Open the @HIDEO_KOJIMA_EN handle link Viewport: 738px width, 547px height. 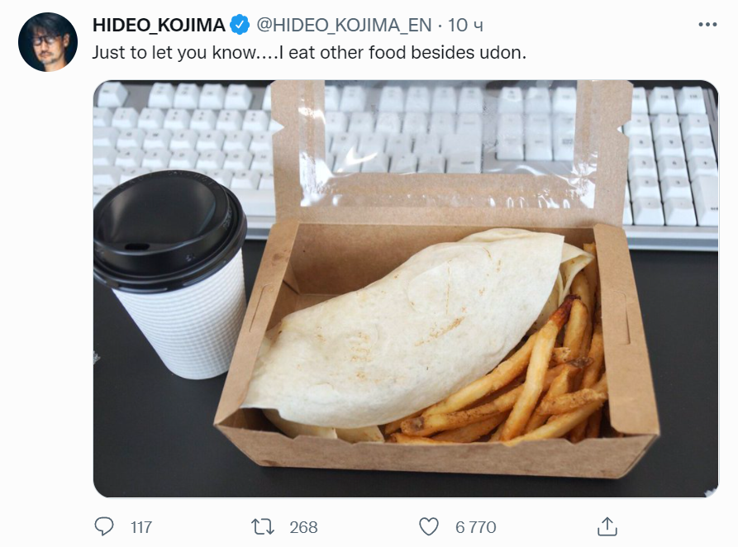[344, 25]
